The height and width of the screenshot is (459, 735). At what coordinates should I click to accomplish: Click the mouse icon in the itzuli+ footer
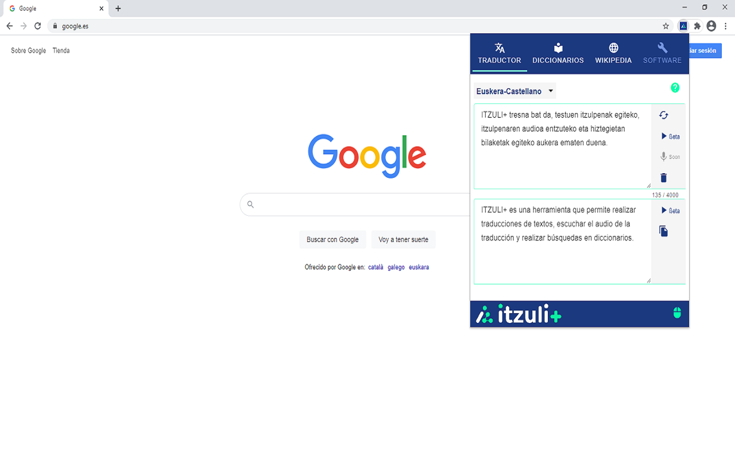(x=678, y=314)
